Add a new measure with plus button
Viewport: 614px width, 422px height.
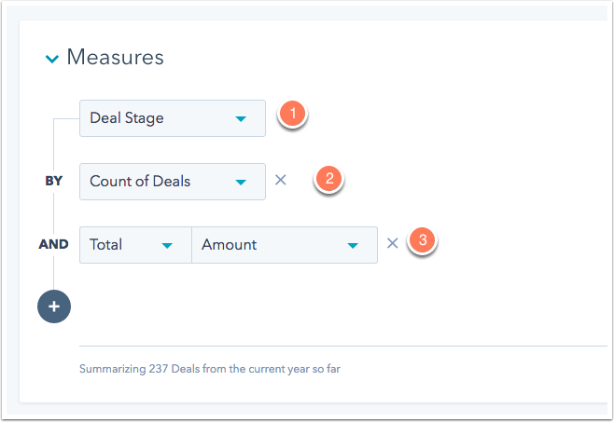tap(54, 306)
